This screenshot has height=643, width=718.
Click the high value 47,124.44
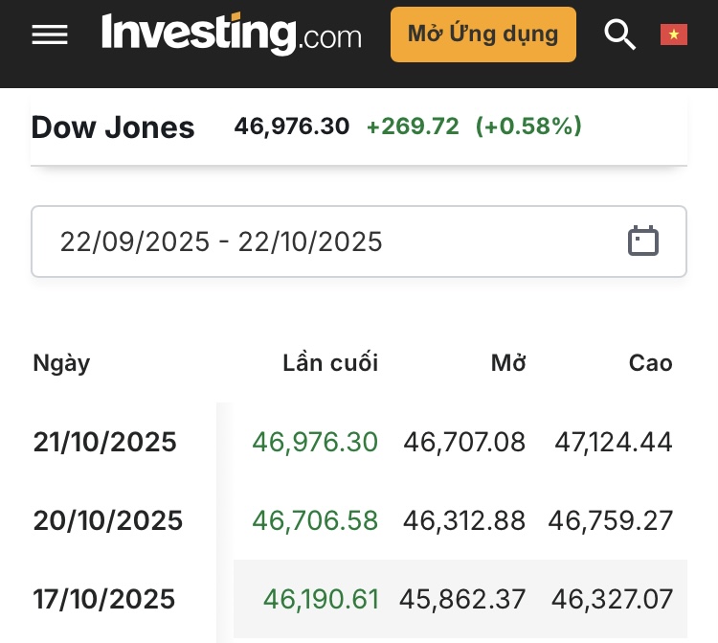(614, 442)
